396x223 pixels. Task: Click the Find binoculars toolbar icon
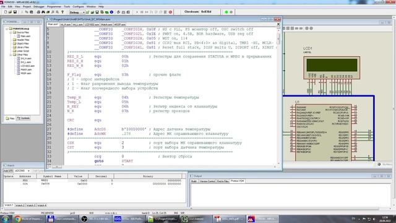(x=43, y=12)
